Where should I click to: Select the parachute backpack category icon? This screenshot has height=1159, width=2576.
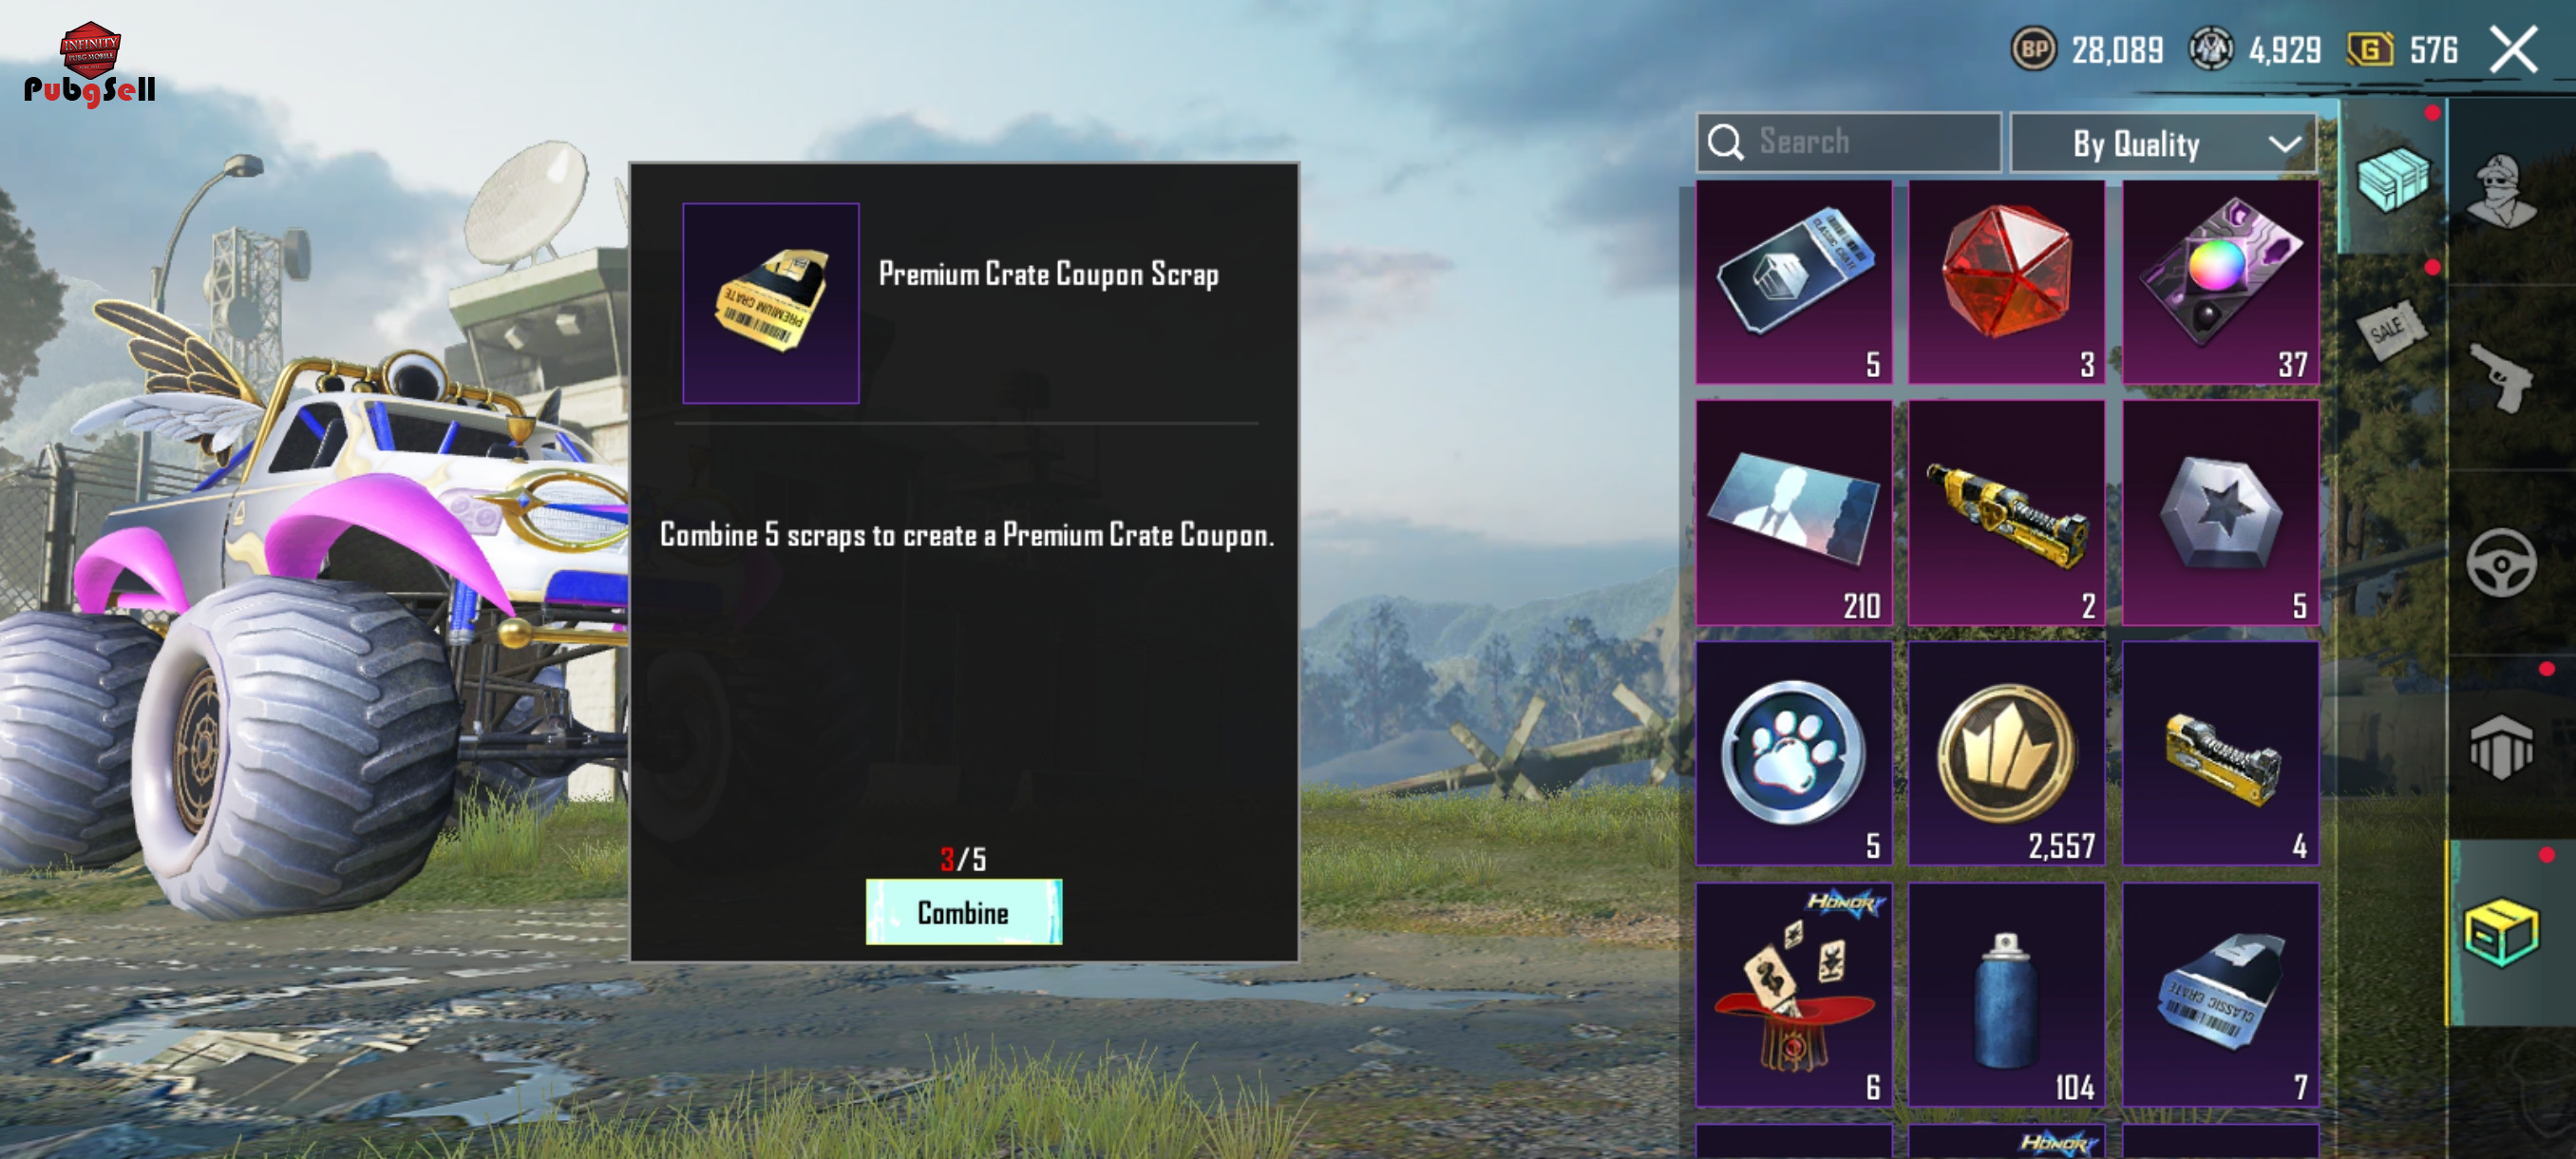pos(2502,746)
